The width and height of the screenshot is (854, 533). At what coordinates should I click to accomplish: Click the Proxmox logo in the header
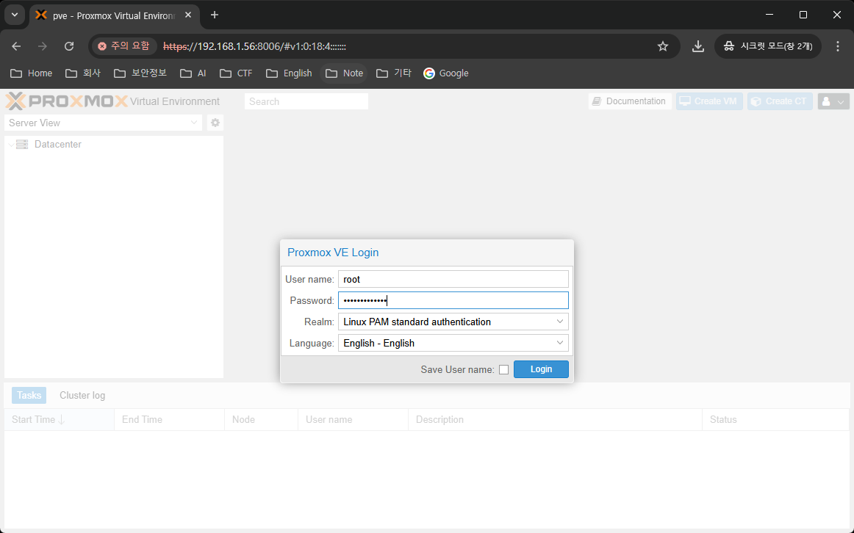click(x=66, y=101)
